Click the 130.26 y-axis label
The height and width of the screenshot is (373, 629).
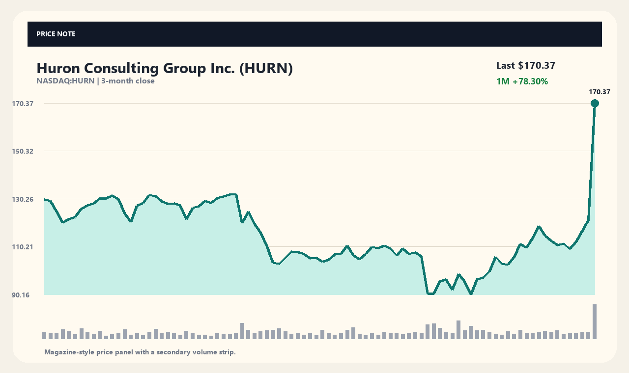[x=23, y=199]
